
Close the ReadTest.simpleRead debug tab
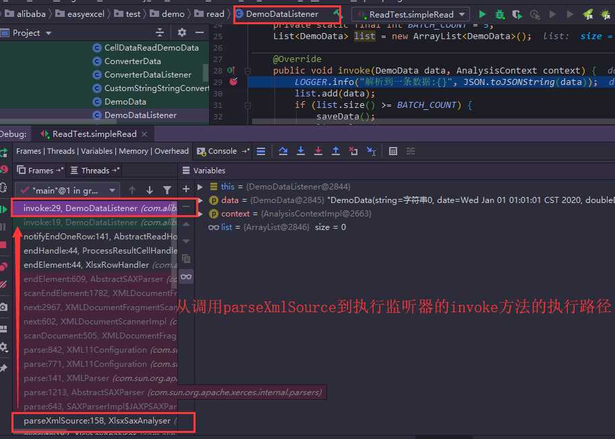point(144,134)
